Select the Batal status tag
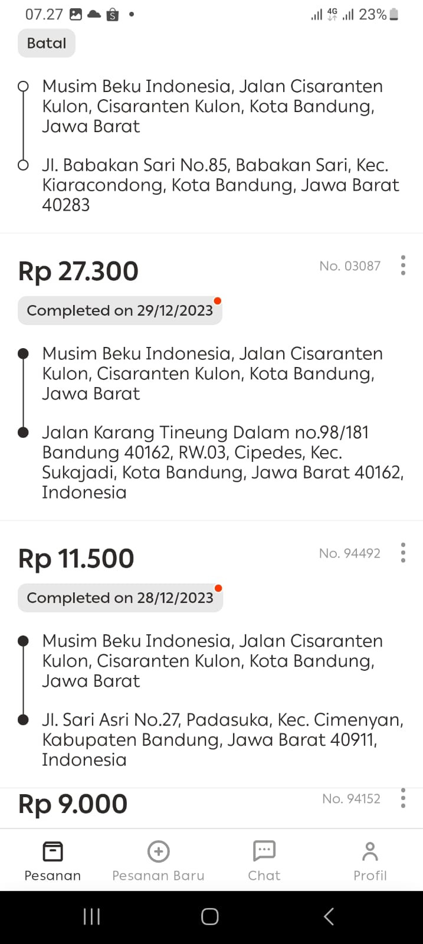This screenshot has height=944, width=423. pyautogui.click(x=47, y=43)
